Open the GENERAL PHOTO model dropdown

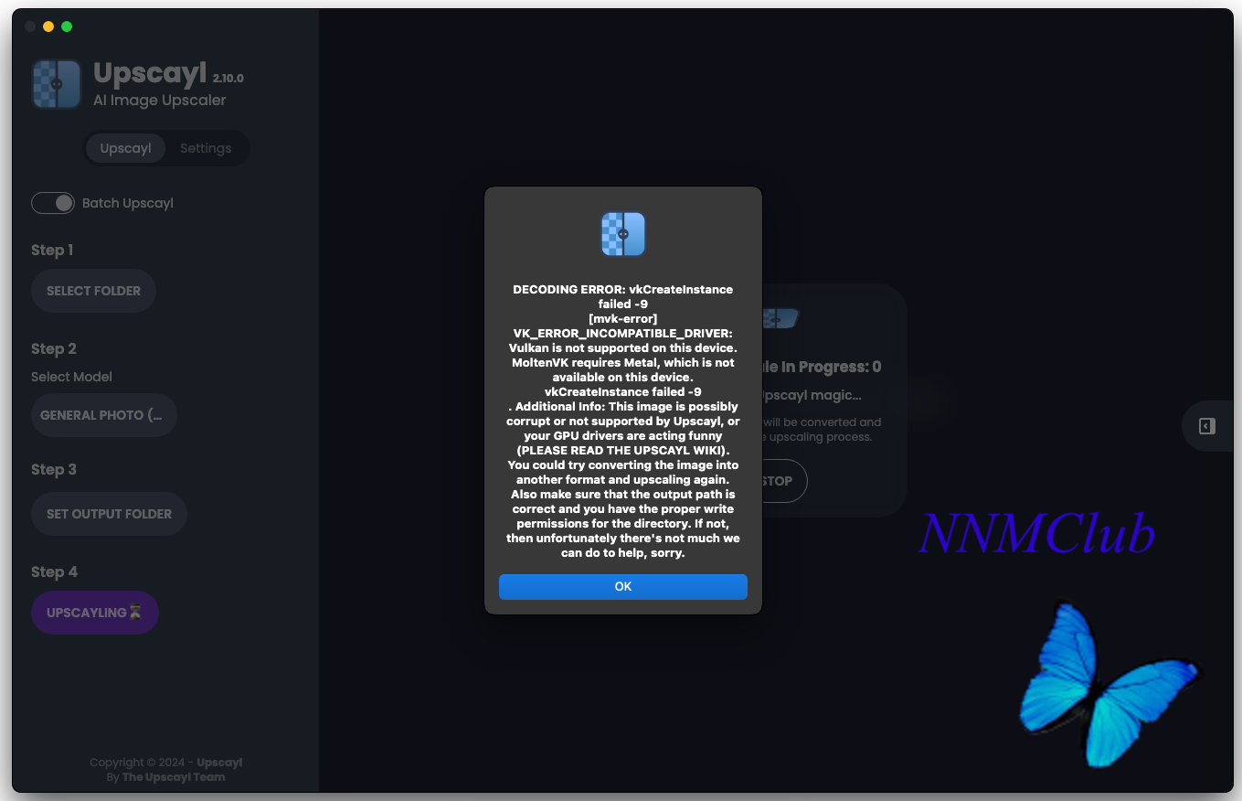point(104,415)
